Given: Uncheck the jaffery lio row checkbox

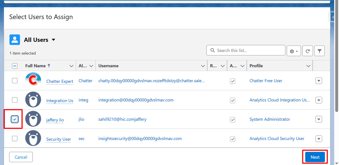Looking at the screenshot, I should (15, 119).
